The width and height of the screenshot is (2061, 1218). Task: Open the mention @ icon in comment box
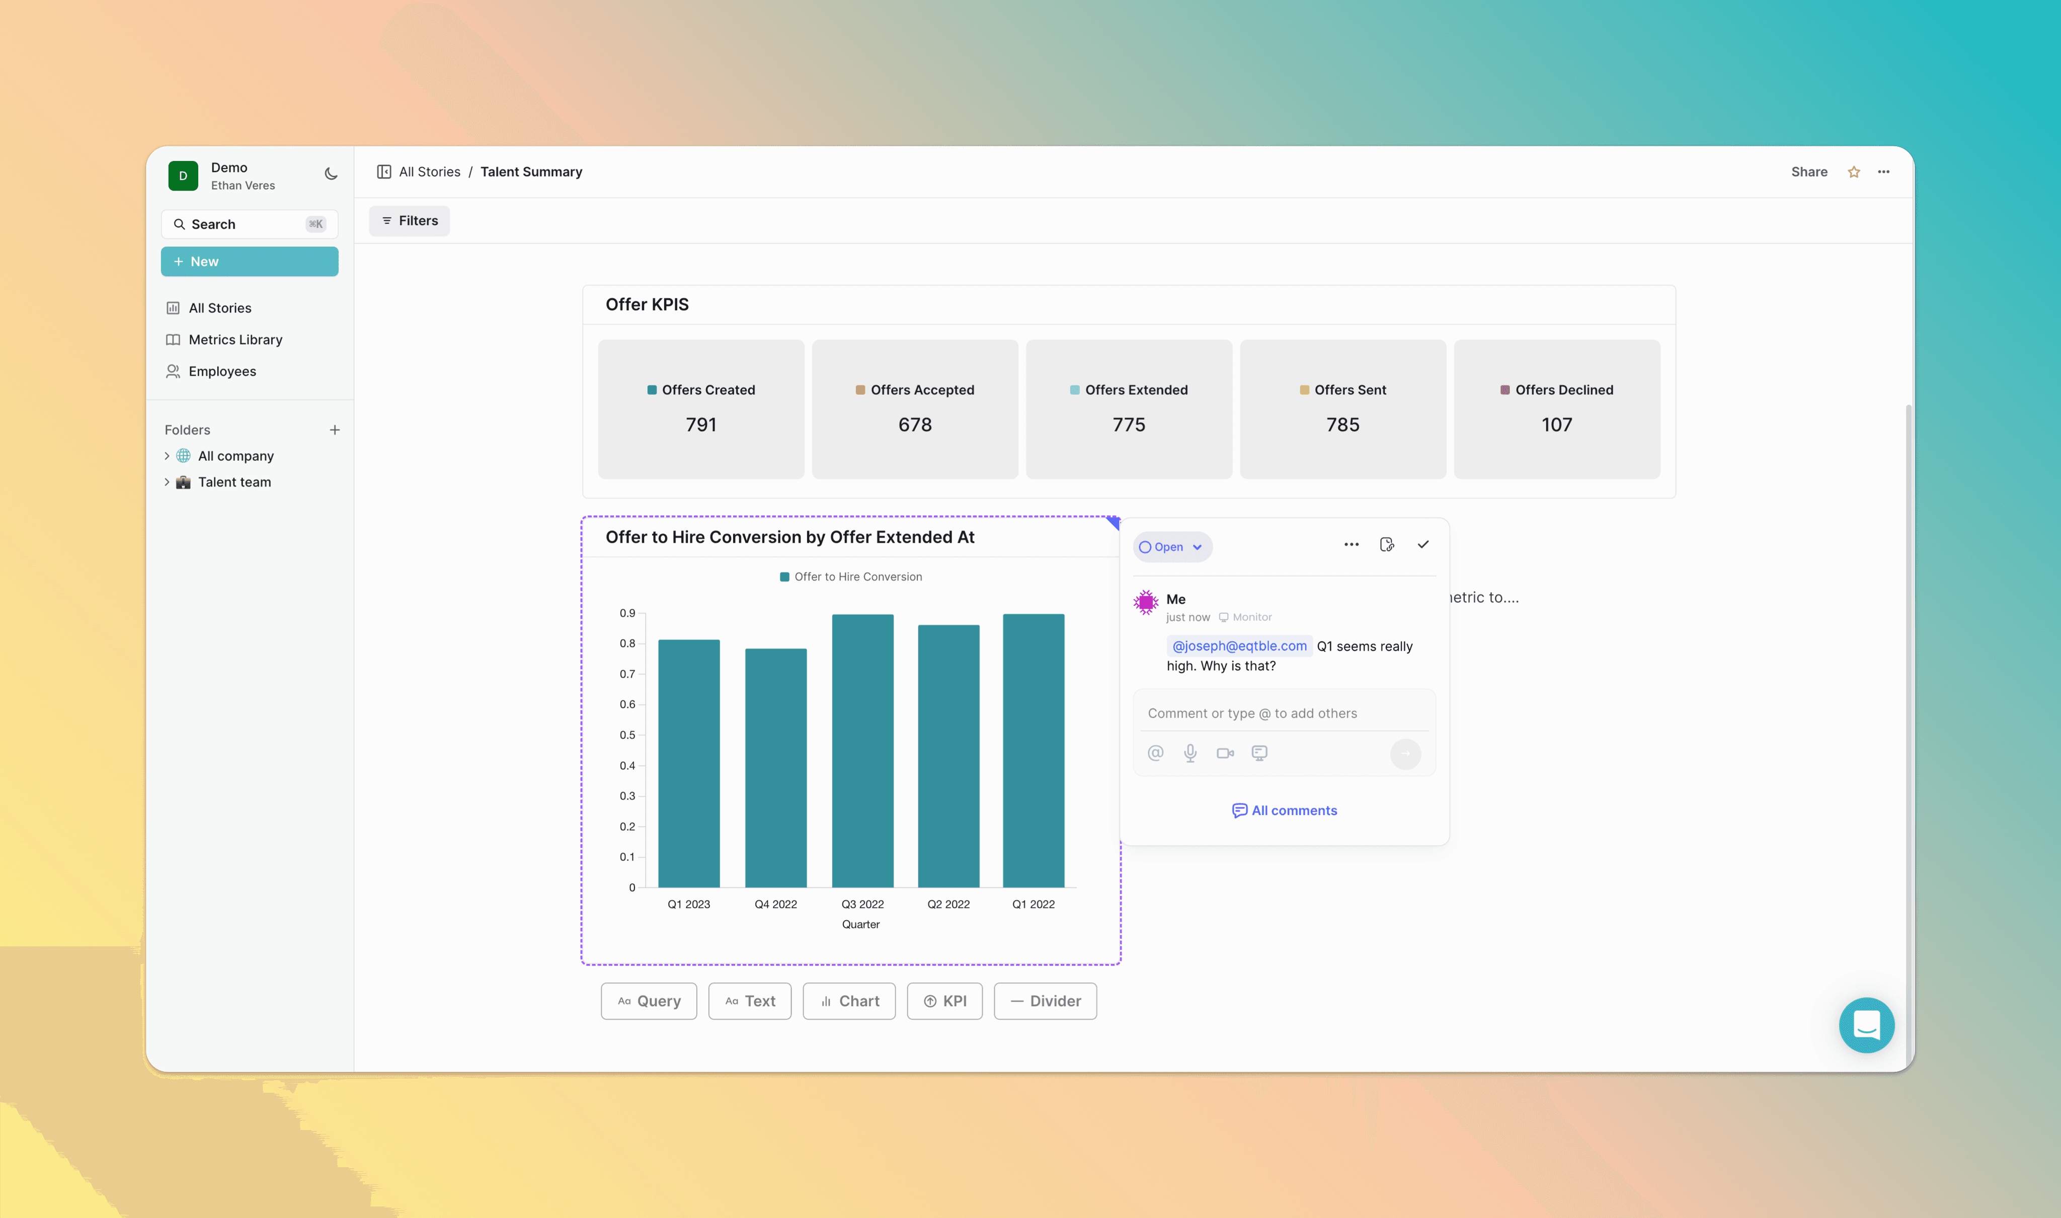(1155, 753)
